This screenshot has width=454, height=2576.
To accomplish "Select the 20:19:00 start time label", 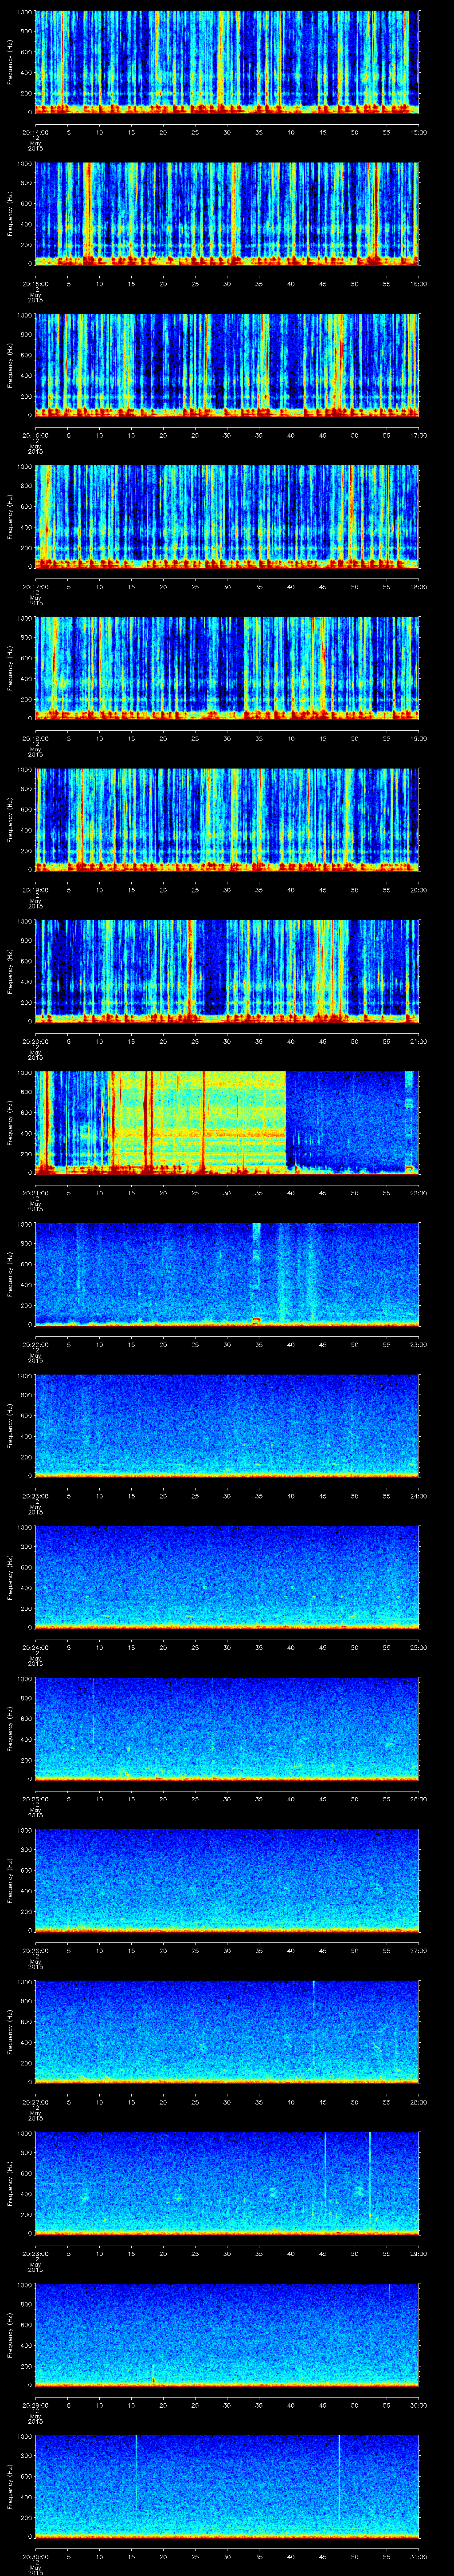I will (36, 890).
